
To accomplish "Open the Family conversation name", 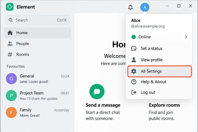I will (x=26, y=110).
